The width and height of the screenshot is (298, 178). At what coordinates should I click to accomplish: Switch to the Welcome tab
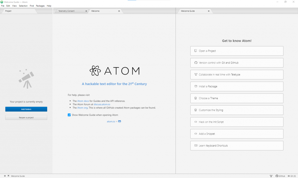pyautogui.click(x=105, y=11)
